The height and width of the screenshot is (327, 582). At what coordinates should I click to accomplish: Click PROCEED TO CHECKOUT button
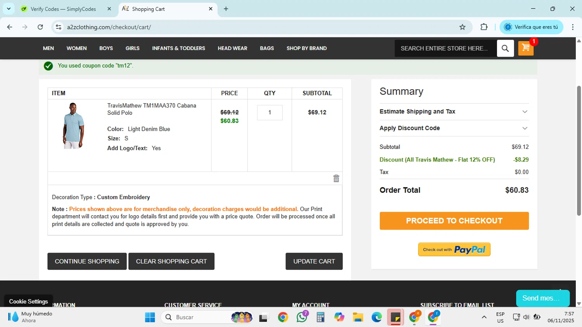pyautogui.click(x=454, y=221)
